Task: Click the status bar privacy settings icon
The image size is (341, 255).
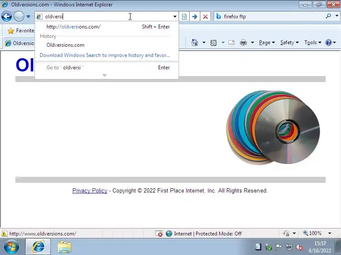Action: pos(286,233)
